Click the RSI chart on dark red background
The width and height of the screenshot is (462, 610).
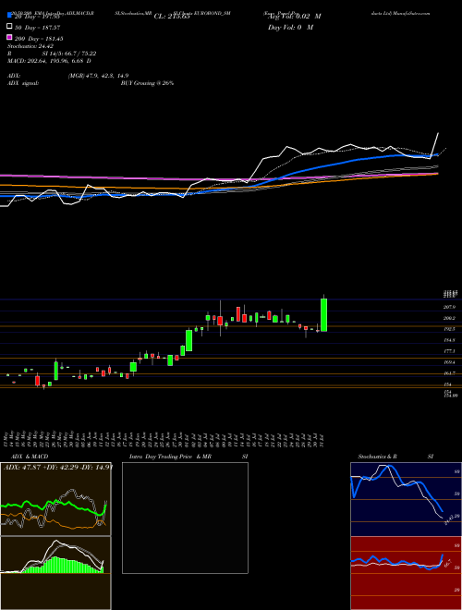tap(406, 573)
